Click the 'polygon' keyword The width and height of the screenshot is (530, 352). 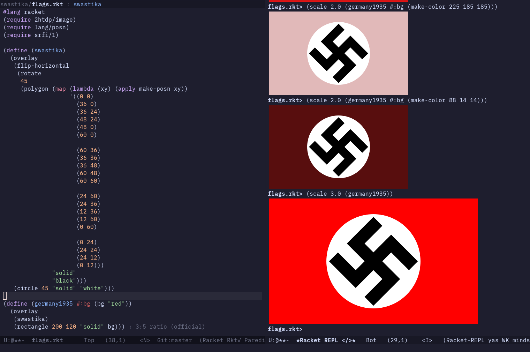point(36,89)
